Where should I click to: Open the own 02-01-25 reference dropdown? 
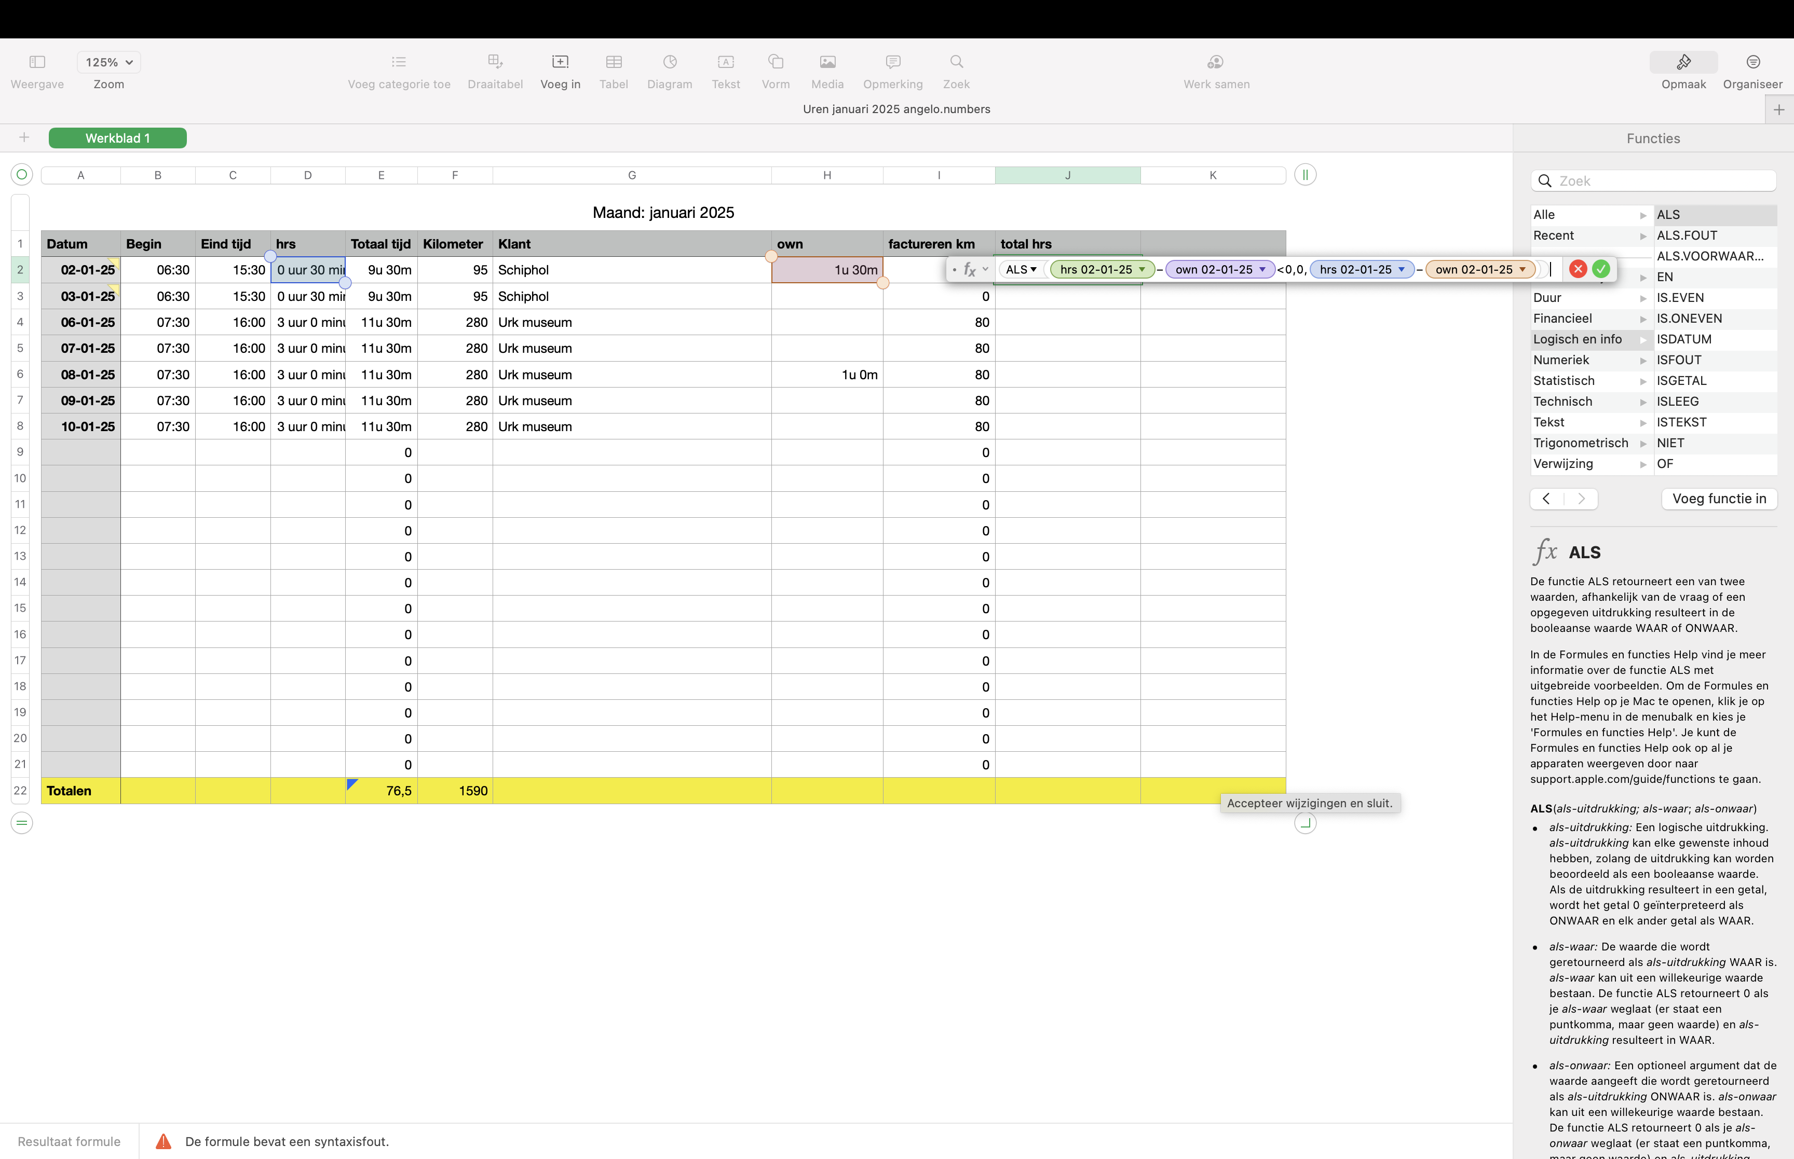coord(1262,269)
